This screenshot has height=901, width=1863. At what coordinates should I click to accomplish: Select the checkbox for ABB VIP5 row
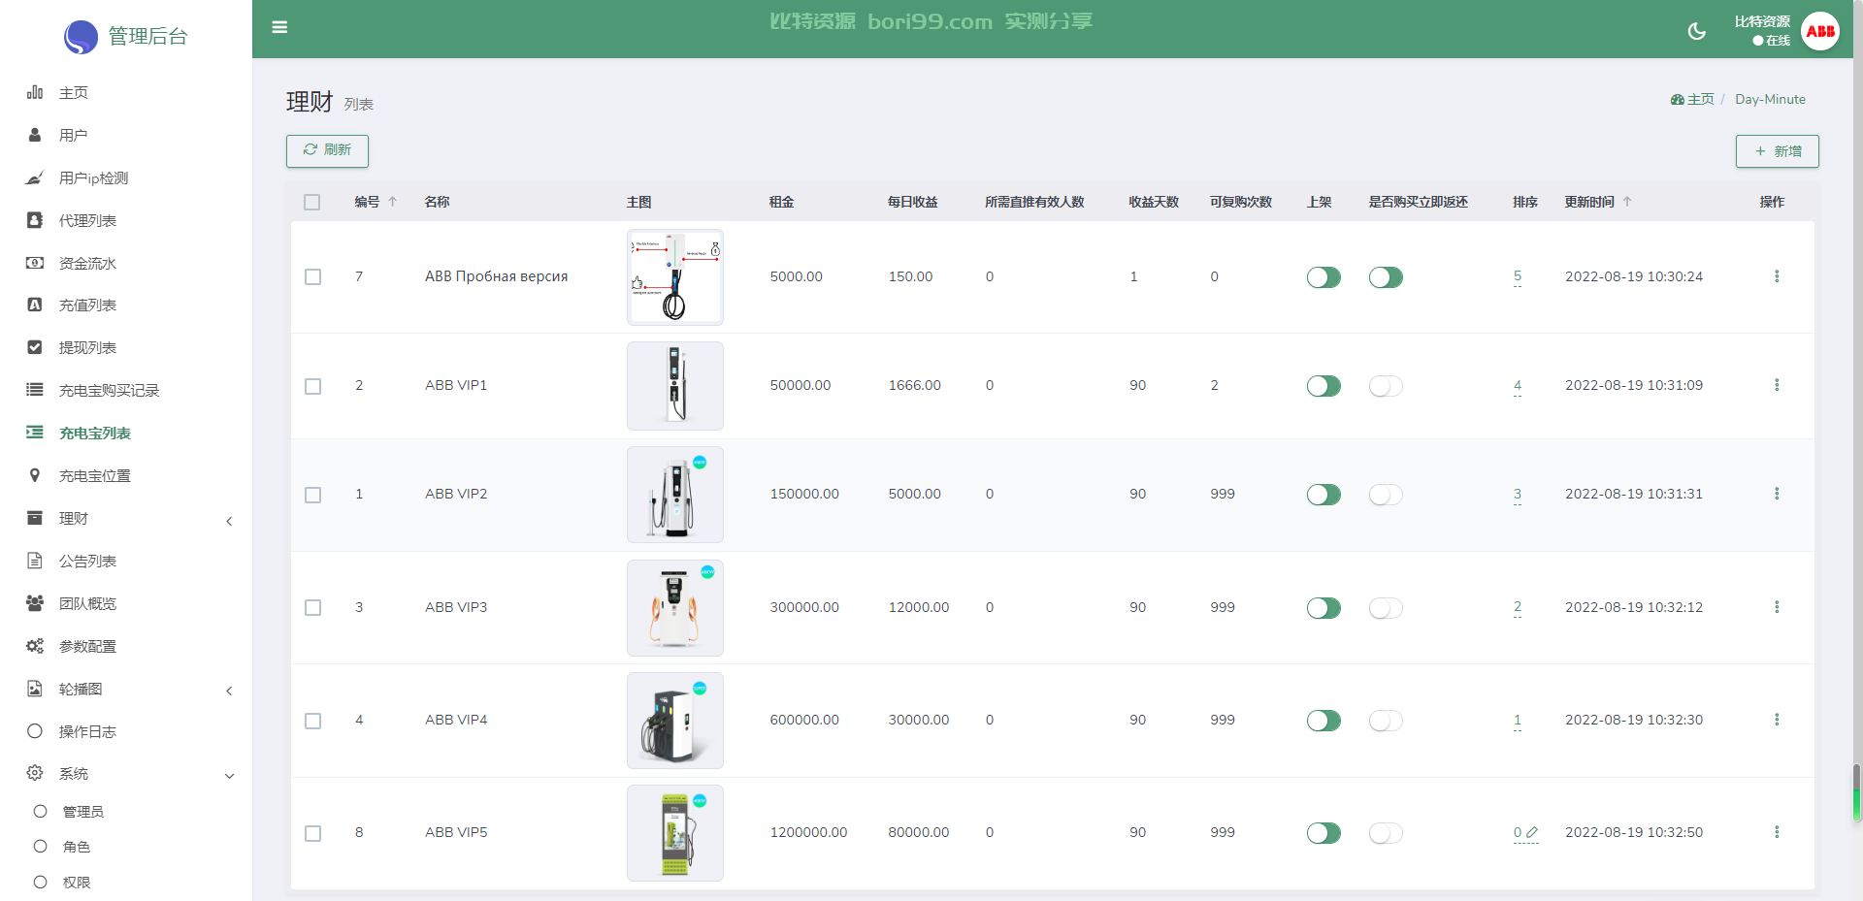312,833
